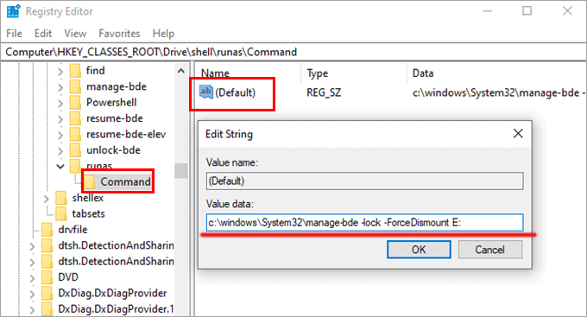Expand the DVD key
The width and height of the screenshot is (587, 317).
tap(32, 278)
